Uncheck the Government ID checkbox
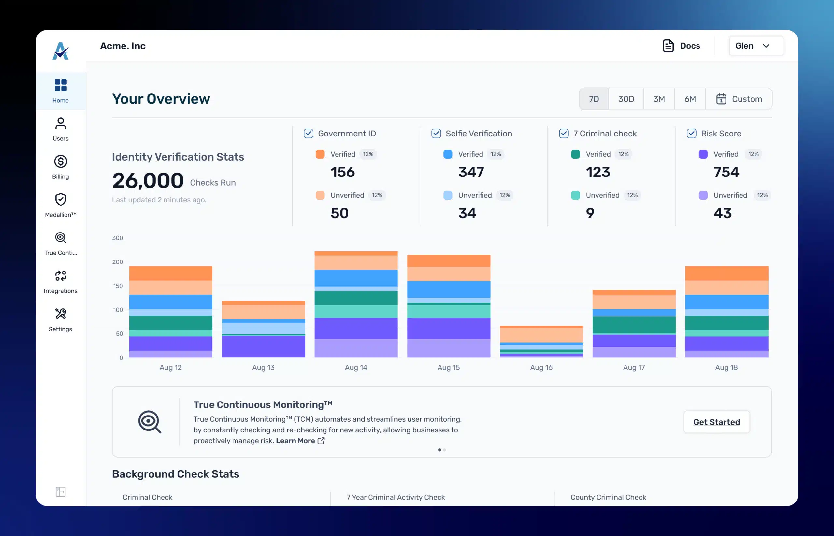 pyautogui.click(x=309, y=133)
